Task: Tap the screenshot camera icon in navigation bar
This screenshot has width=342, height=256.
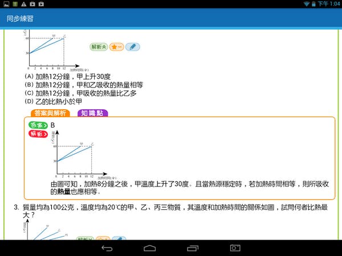Action: tap(235, 248)
